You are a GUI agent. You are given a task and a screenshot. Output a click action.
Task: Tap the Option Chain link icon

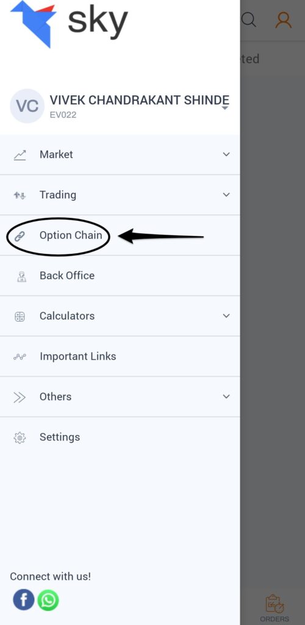tap(20, 236)
